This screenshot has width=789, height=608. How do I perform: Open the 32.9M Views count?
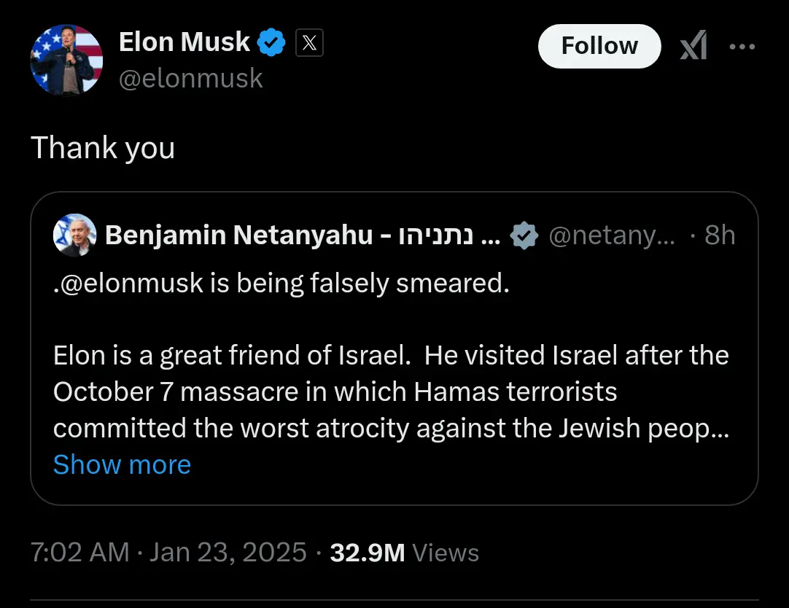[404, 552]
